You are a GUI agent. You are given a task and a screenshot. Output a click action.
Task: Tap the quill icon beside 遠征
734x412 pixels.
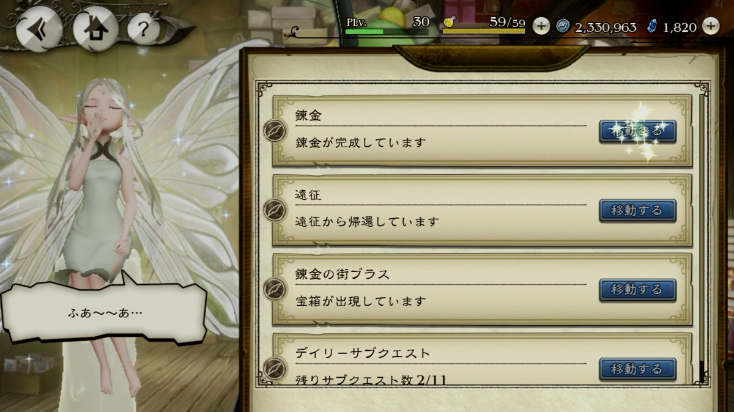pyautogui.click(x=275, y=210)
